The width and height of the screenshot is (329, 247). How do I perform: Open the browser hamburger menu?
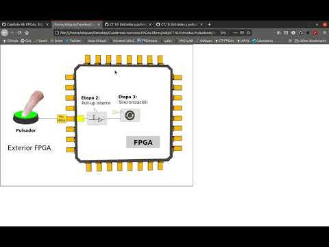point(325,33)
